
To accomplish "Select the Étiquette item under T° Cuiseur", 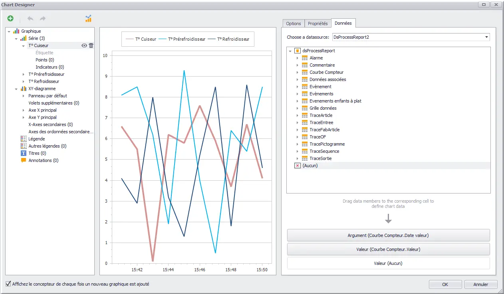I will pos(44,53).
